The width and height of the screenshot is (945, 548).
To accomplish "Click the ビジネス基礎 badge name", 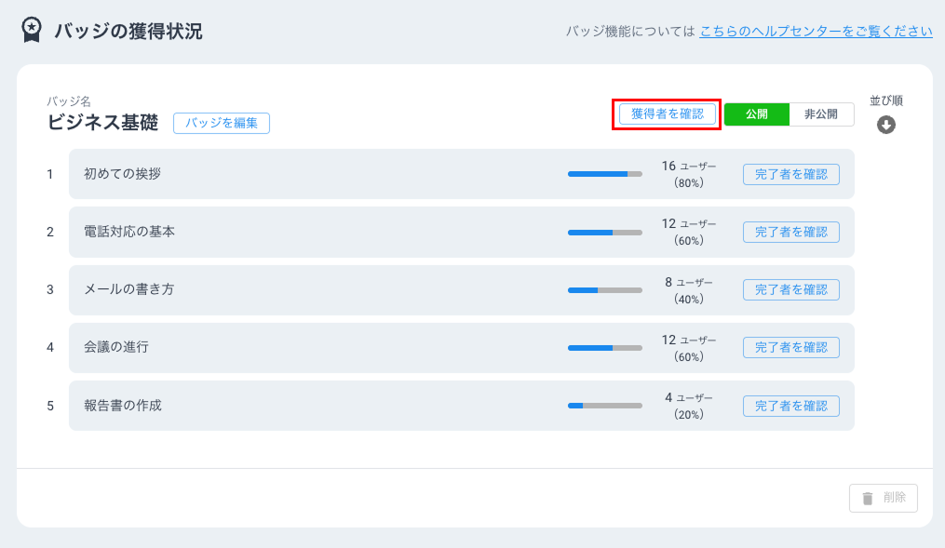I will point(103,123).
